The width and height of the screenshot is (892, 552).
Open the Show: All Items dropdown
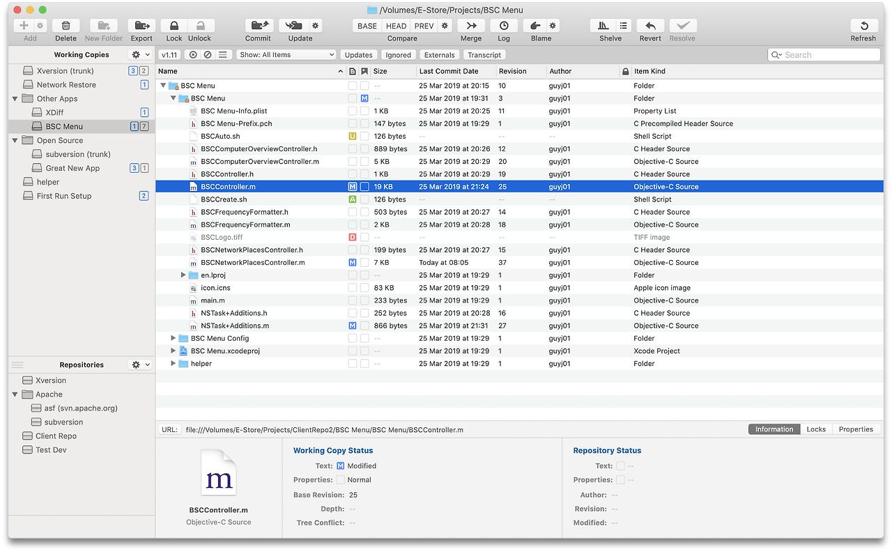(x=286, y=54)
